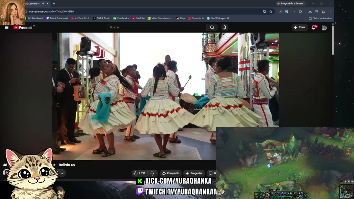Viewport: 354px width, 199px height.
Task: Open the Twitch Dashboard bookmark
Action: click(57, 19)
